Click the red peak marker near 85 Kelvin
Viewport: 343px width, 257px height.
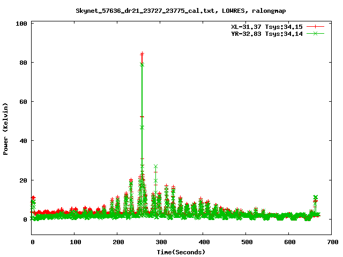[x=142, y=53]
